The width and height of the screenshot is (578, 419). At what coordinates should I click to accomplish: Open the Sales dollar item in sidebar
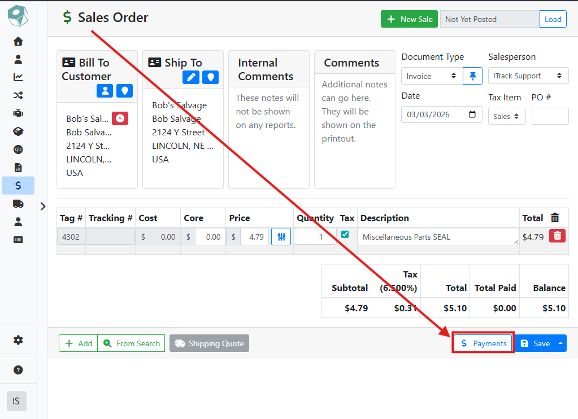(x=18, y=186)
